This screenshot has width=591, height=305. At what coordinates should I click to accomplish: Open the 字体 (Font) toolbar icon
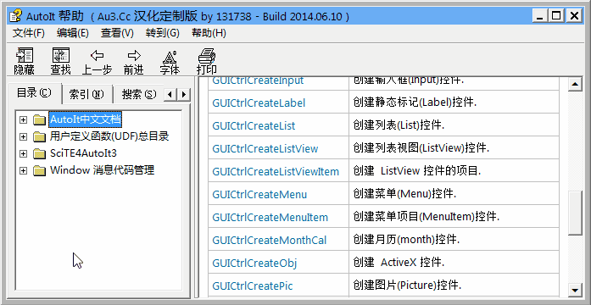[x=170, y=57]
